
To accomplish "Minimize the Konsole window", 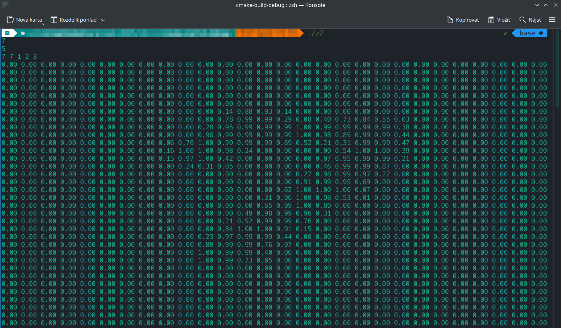I will click(537, 5).
